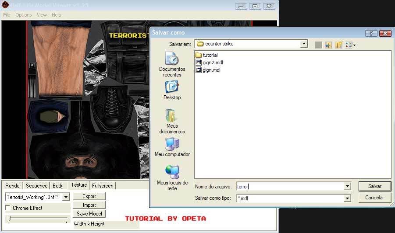Switch to the Sequence tab
The width and height of the screenshot is (395, 233).
pos(36,185)
